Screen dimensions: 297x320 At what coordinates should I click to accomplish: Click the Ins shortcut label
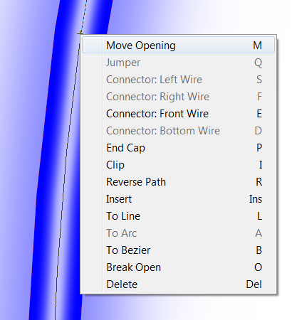pyautogui.click(x=256, y=199)
